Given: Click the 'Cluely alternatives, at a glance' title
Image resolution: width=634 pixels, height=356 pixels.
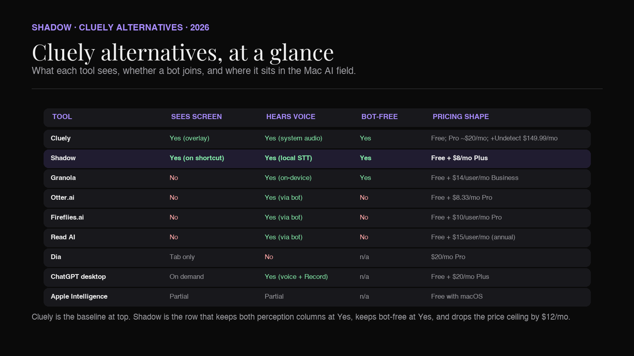Looking at the screenshot, I should [x=183, y=53].
